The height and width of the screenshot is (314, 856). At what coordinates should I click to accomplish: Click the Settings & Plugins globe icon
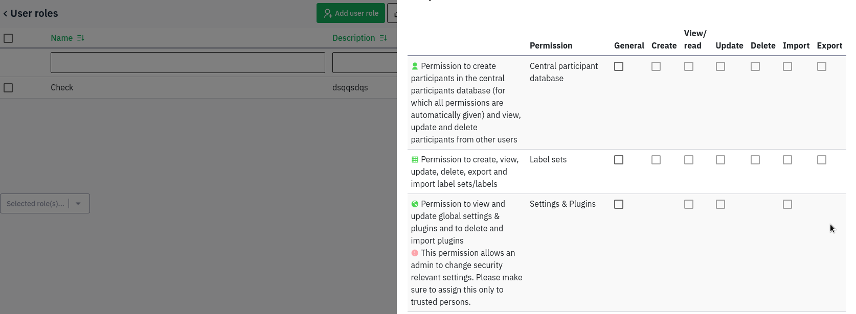415,204
